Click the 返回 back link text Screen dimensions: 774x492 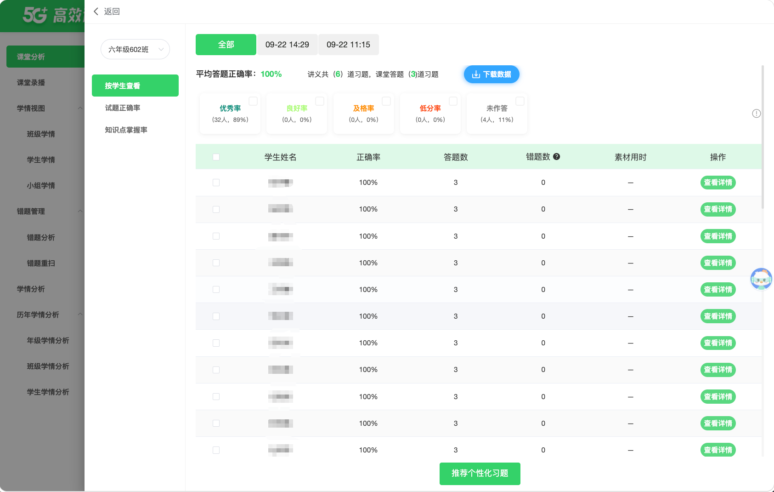click(112, 11)
